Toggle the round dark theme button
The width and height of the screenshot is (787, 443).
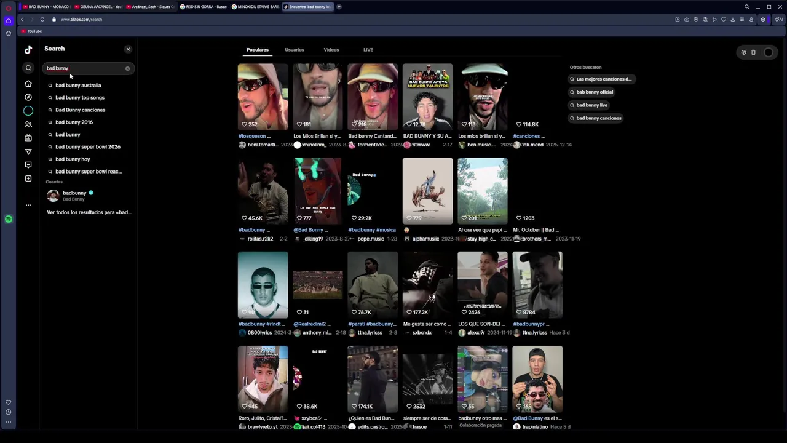768,52
